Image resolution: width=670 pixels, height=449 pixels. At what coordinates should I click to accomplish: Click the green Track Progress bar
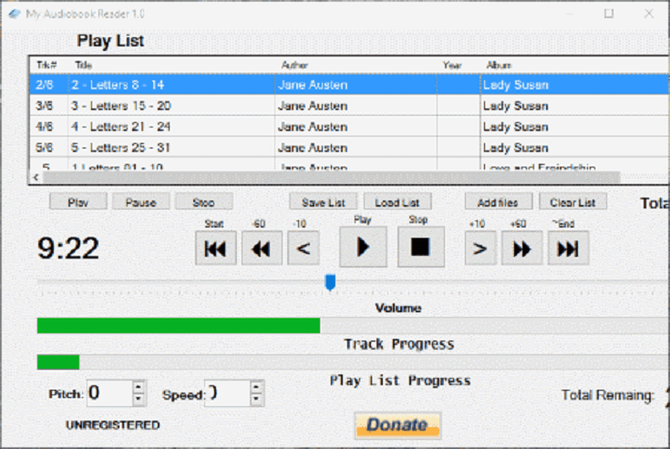[x=178, y=326]
